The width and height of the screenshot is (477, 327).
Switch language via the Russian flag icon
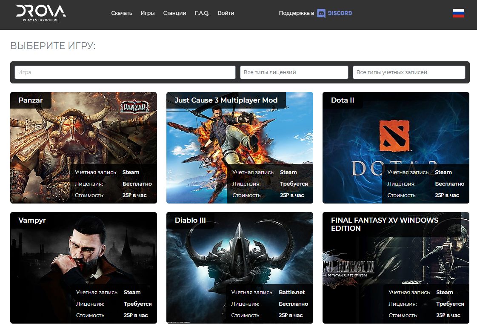tap(458, 13)
